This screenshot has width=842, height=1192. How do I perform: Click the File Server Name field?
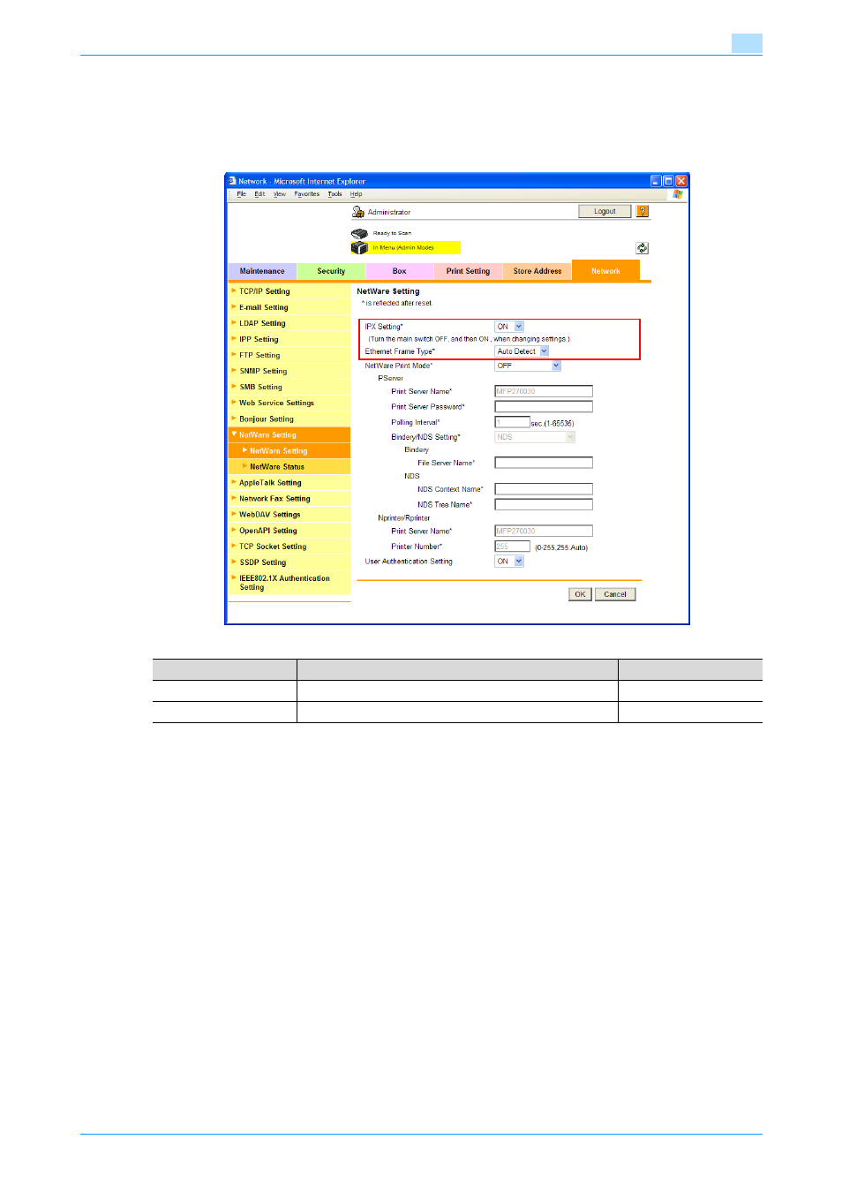point(544,463)
